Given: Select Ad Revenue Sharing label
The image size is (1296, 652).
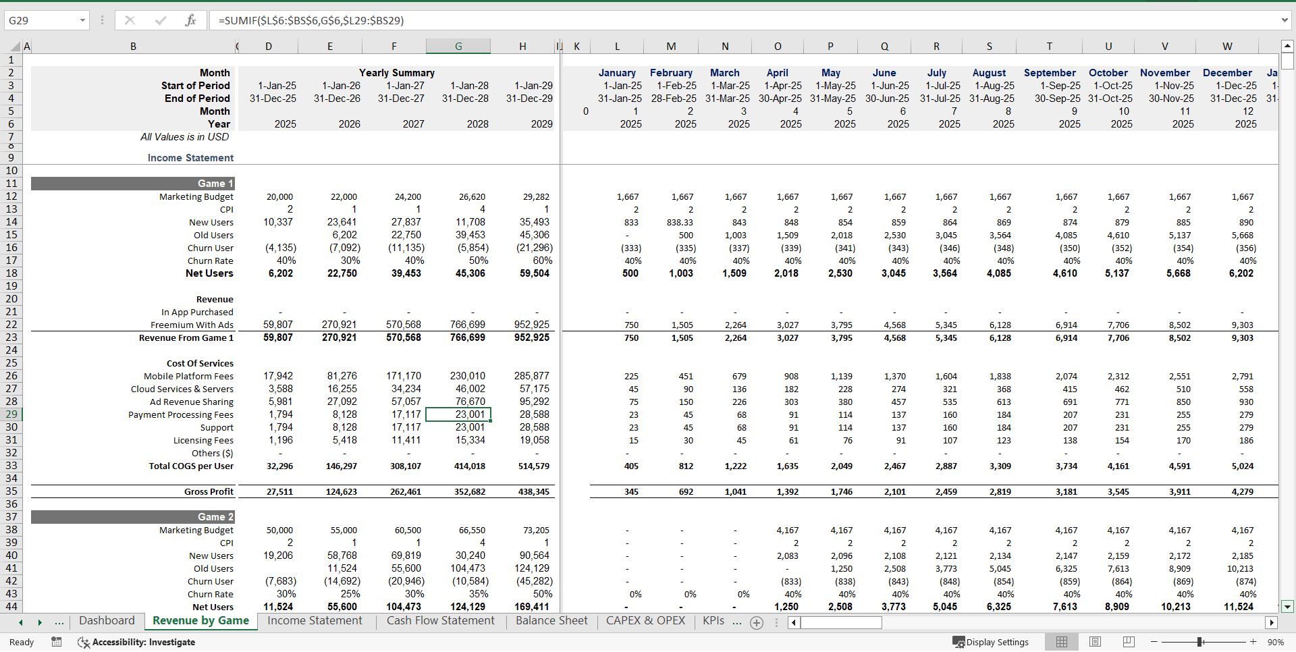Looking at the screenshot, I should 192,402.
